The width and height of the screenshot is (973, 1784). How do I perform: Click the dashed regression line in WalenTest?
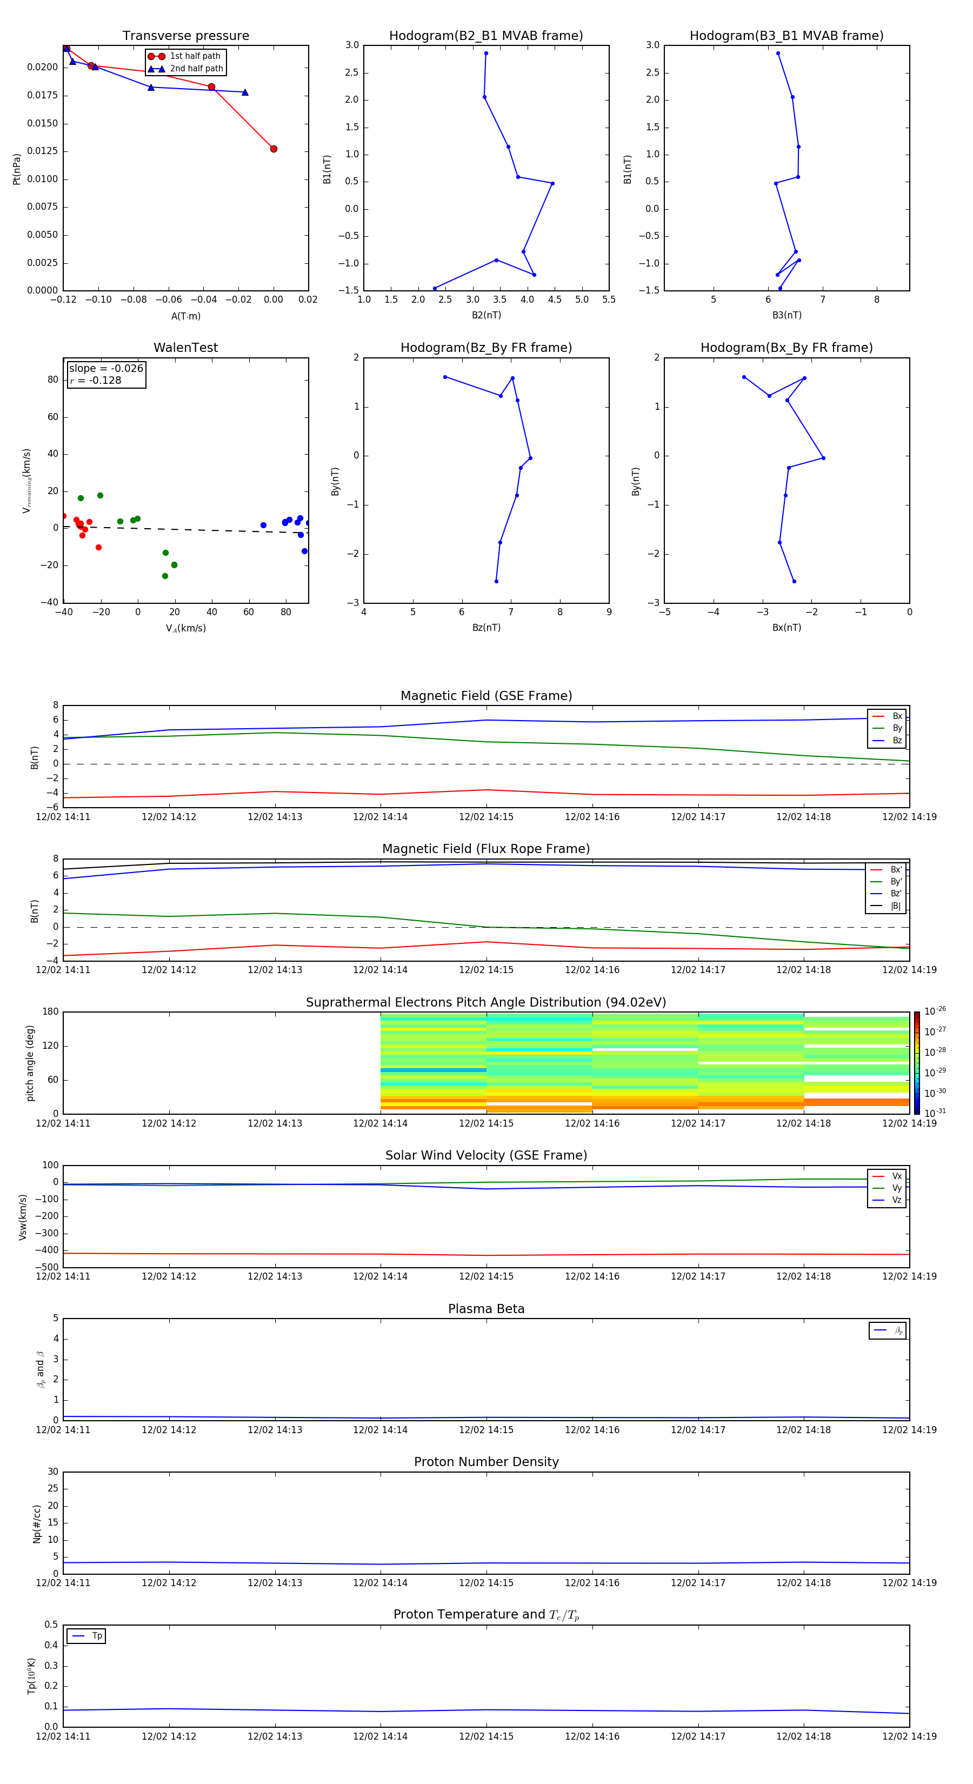tap(185, 530)
